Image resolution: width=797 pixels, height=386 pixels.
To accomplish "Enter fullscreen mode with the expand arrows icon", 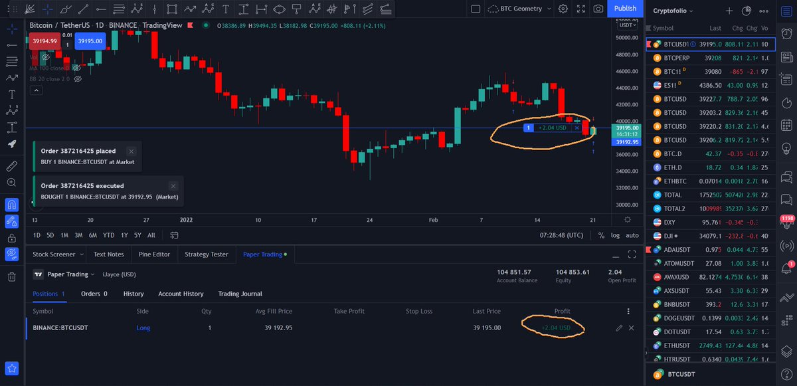I will pos(581,9).
